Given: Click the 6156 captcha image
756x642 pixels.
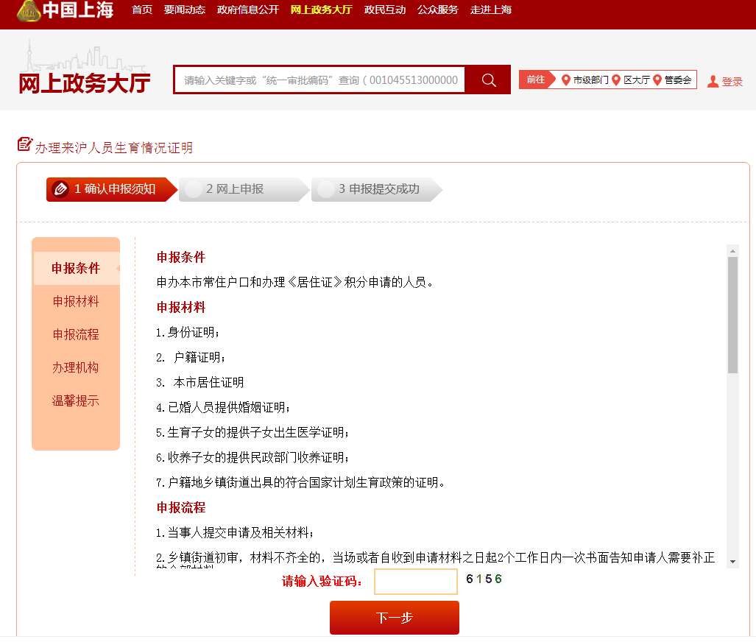Looking at the screenshot, I should tap(484, 579).
